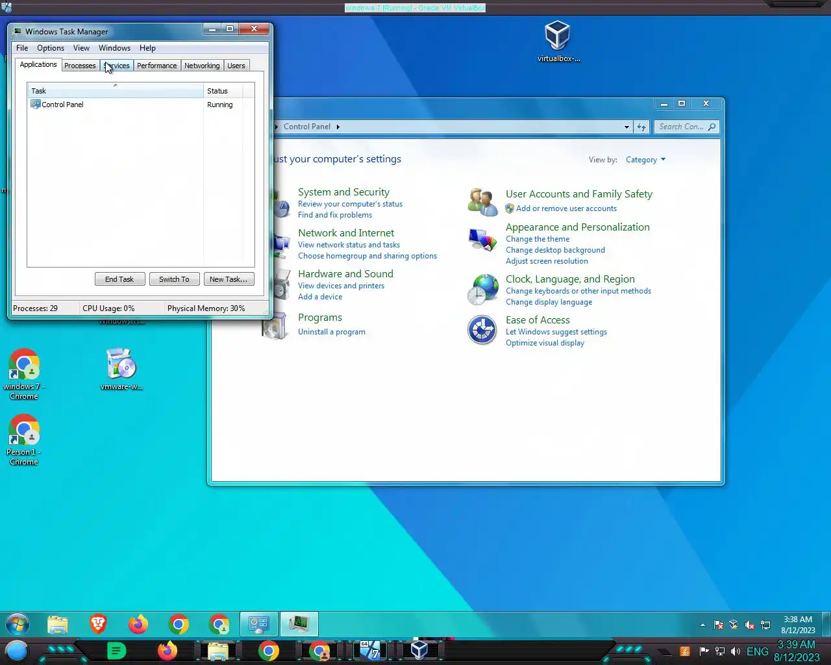Screen dimensions: 831x665
Task: Click the Windows 7 Start orb in the guest taskbar
Action: click(18, 625)
